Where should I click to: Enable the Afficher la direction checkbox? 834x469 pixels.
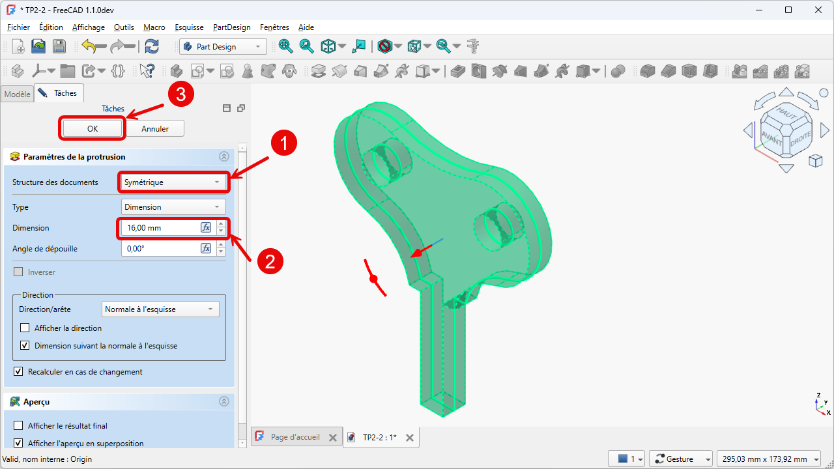point(25,328)
